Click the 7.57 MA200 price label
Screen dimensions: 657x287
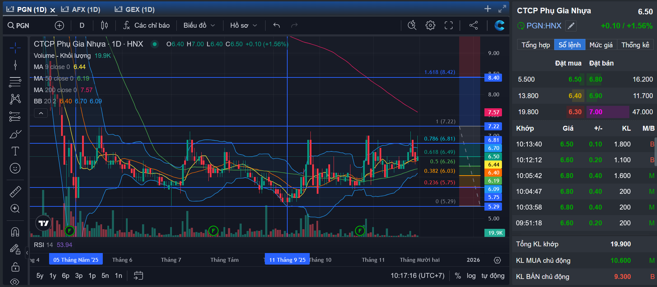tap(493, 112)
